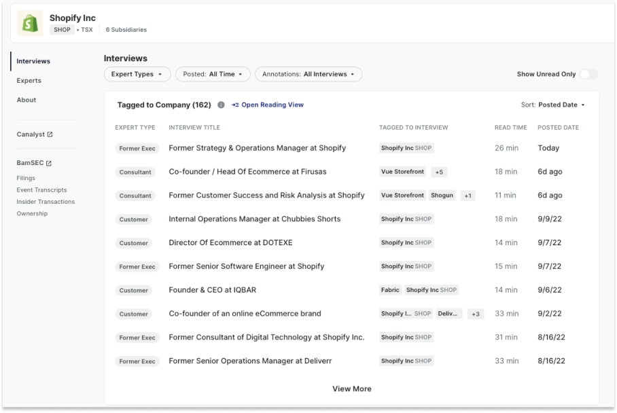Open the Sort: Posted Date dropdown
Screen dimensions: 617x413
point(553,105)
